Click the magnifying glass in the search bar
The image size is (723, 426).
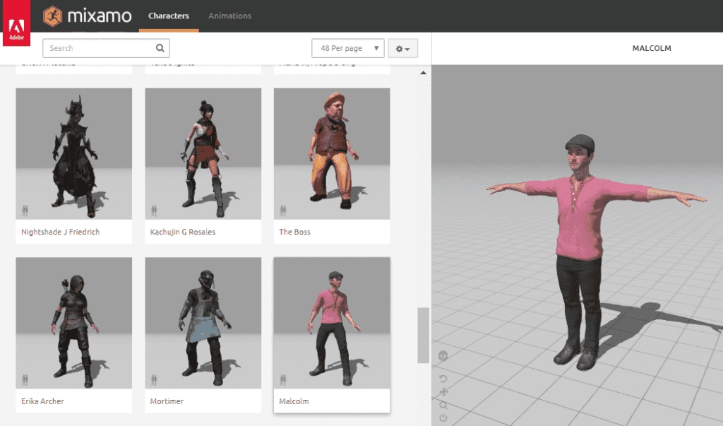coord(160,47)
